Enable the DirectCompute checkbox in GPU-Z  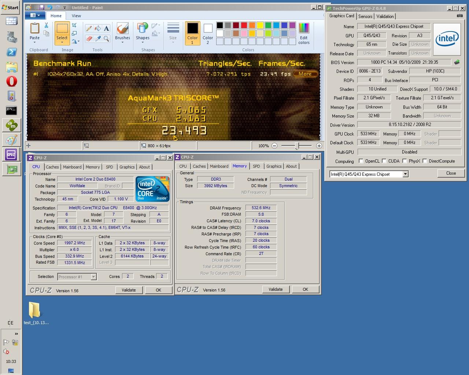point(425,161)
